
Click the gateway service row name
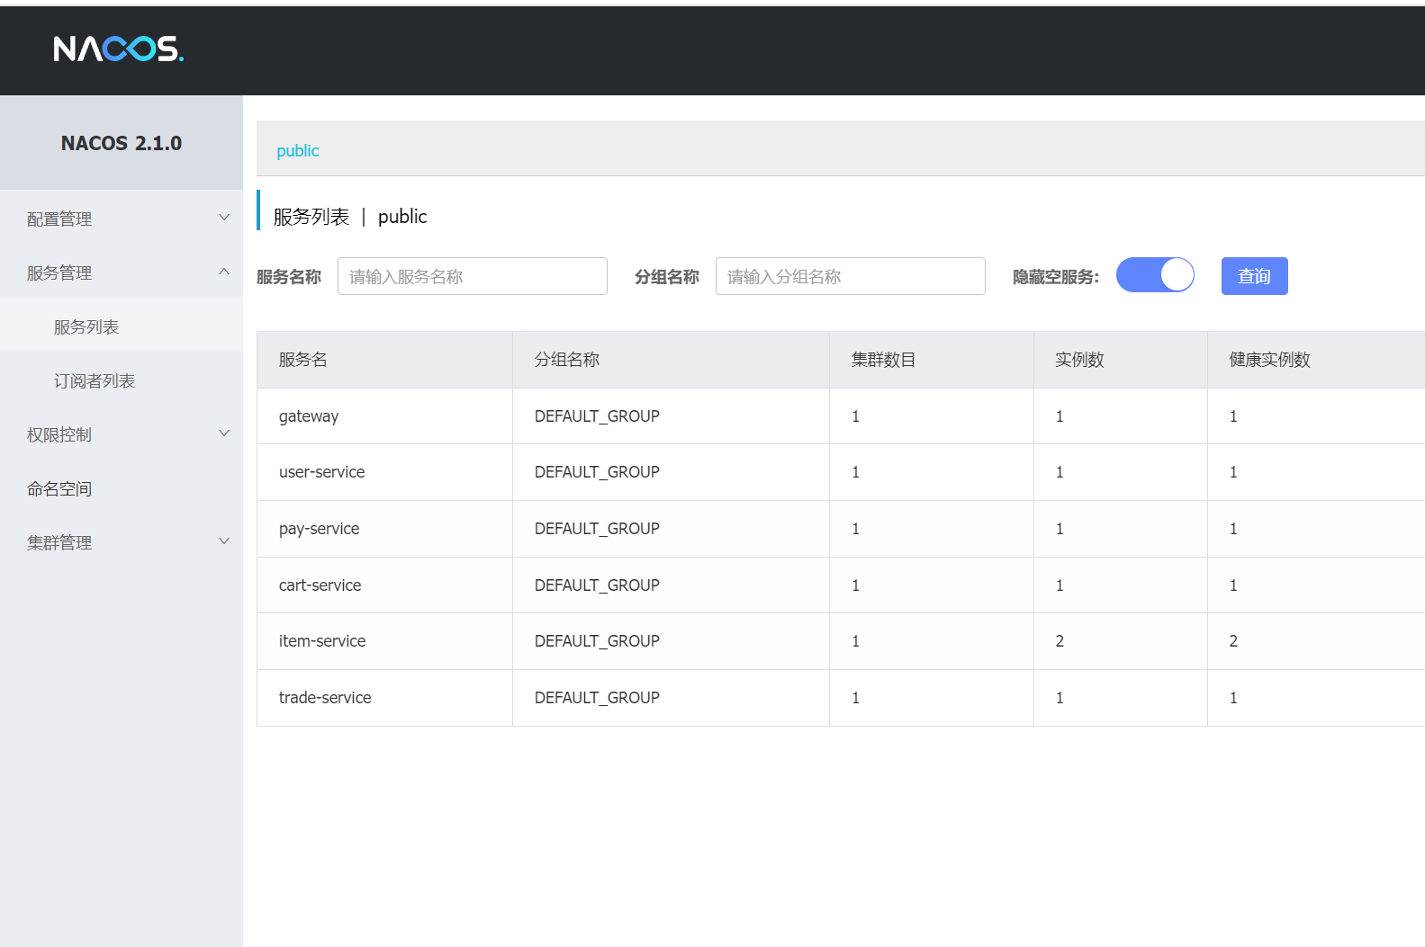[309, 416]
